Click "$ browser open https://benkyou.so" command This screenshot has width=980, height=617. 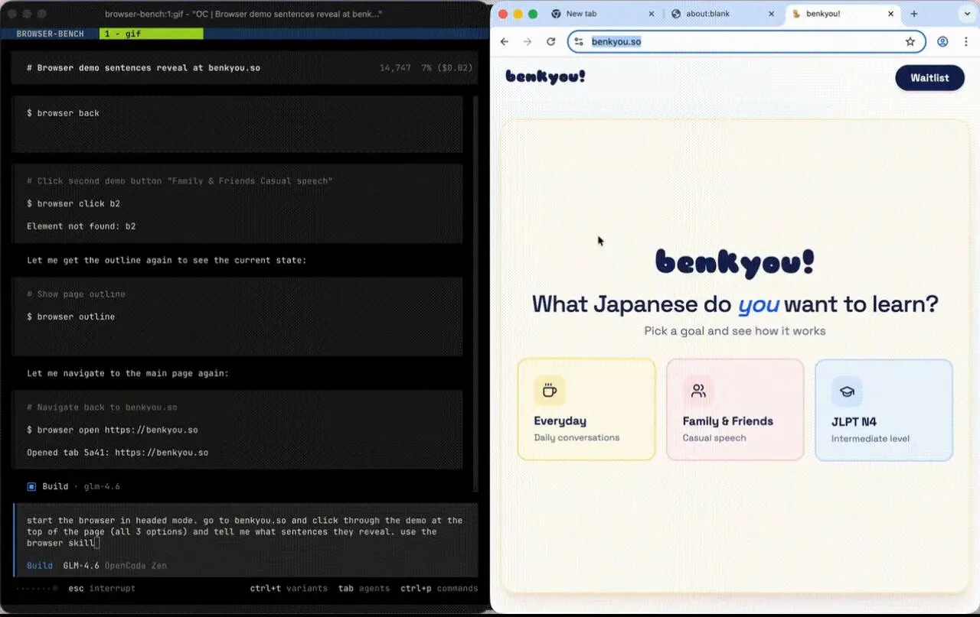[x=113, y=430]
